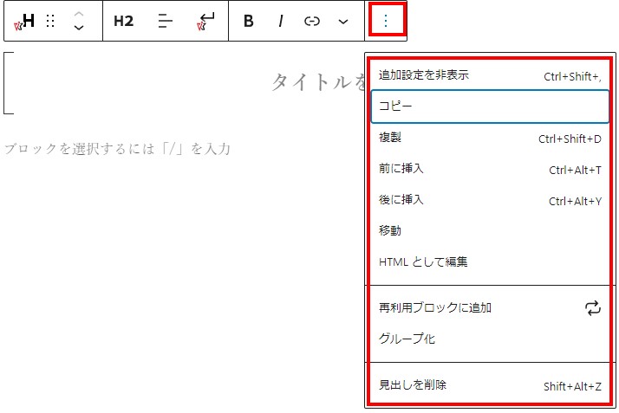This screenshot has height=413, width=619.
Task: Click the line break return-arrow icon
Action: (206, 21)
